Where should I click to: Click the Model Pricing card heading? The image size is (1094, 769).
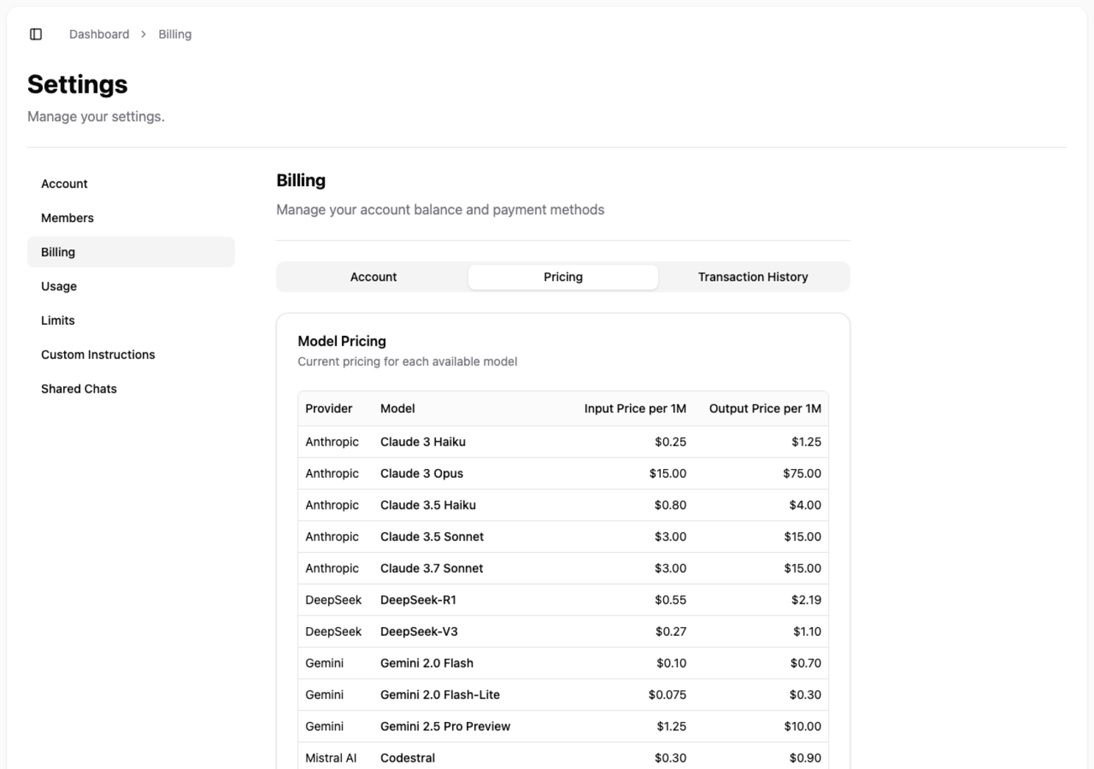coord(342,341)
